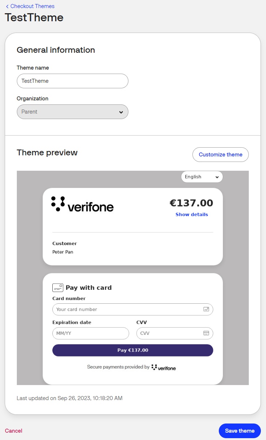Open the Organization dropdown showing Parent
Image resolution: width=266 pixels, height=440 pixels.
point(72,112)
